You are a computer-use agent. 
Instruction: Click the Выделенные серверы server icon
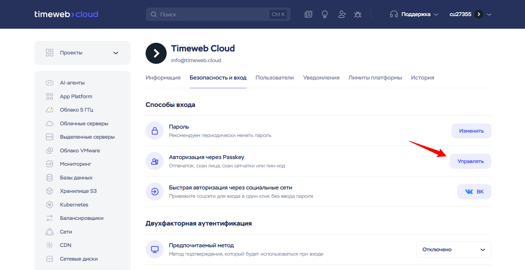point(49,137)
